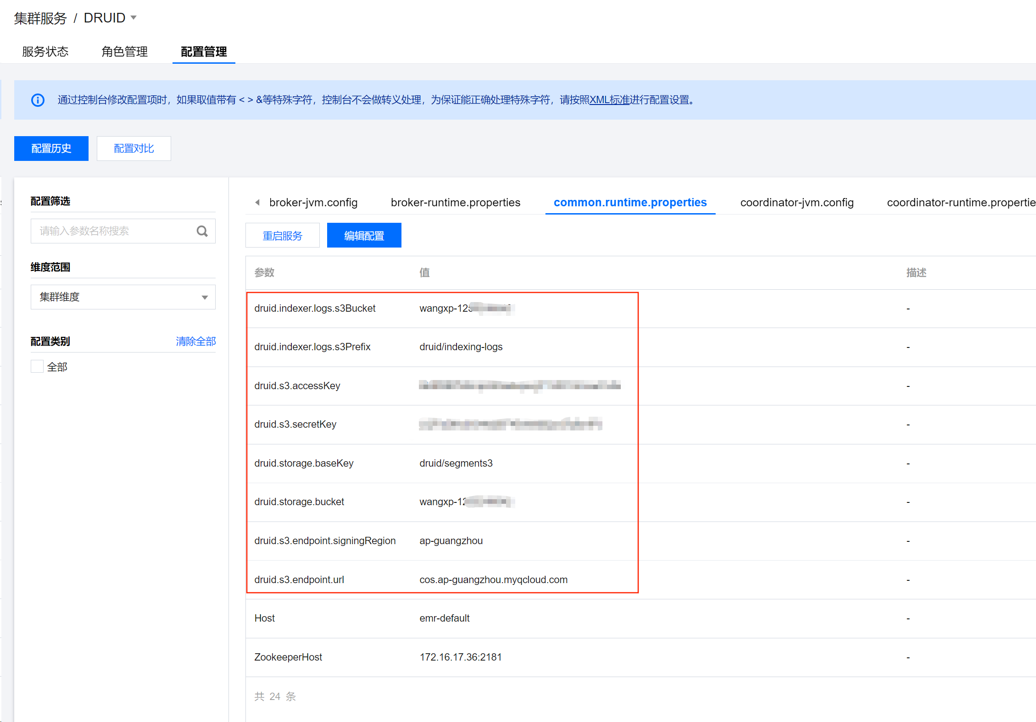Image resolution: width=1036 pixels, height=722 pixels.
Task: Open the broker-runtime.properties tab
Action: pos(455,202)
